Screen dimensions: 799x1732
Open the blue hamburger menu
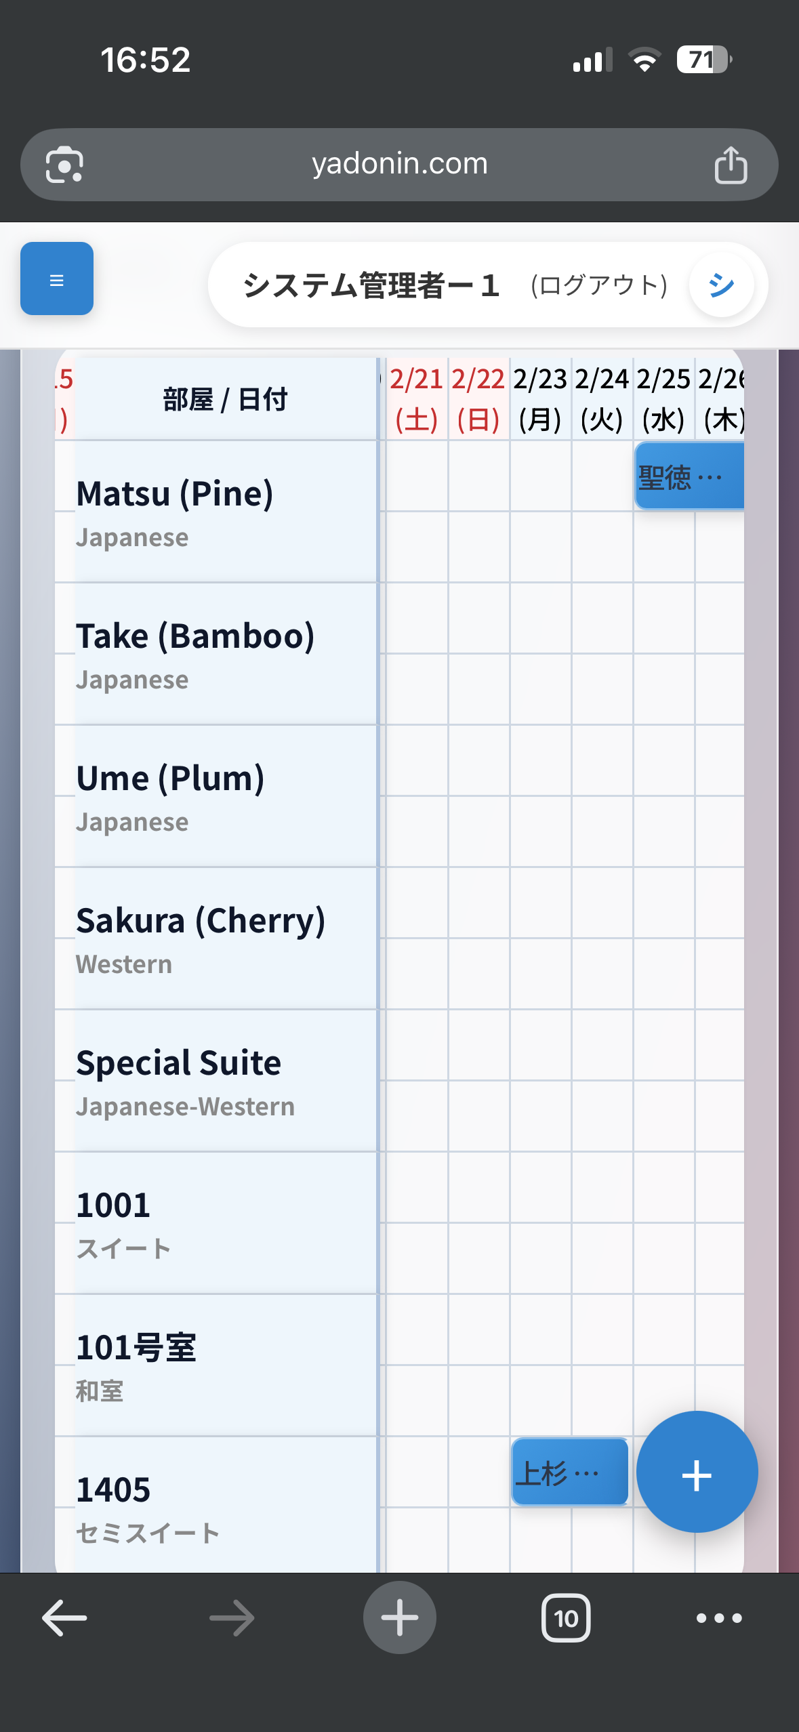click(57, 279)
